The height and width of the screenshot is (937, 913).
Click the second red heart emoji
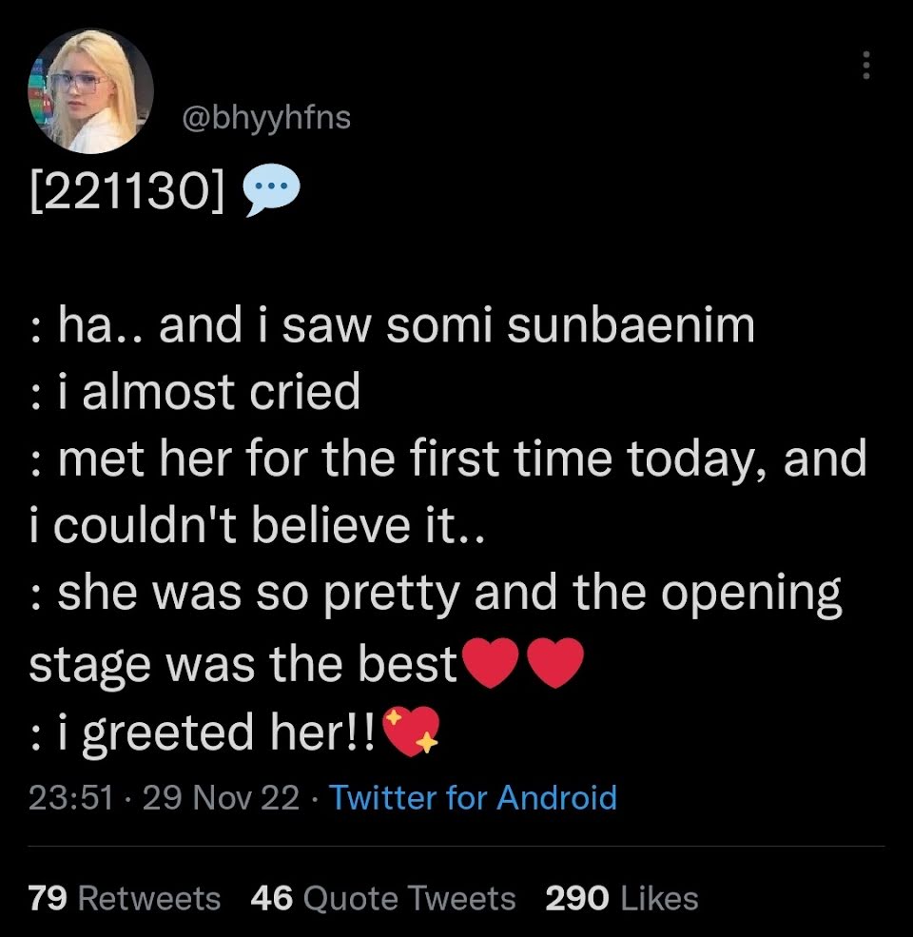[555, 662]
